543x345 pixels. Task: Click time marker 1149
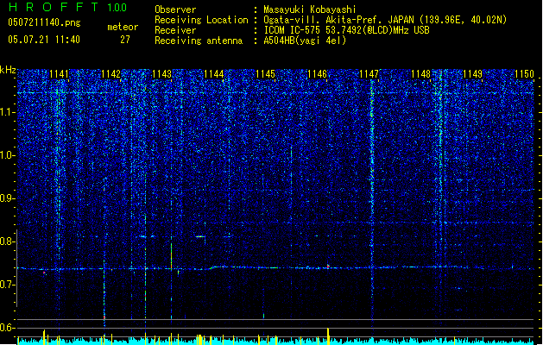472,74
